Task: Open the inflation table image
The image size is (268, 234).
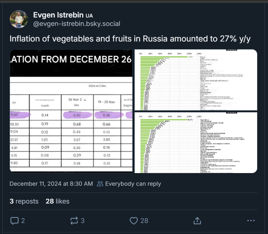Action: click(71, 111)
